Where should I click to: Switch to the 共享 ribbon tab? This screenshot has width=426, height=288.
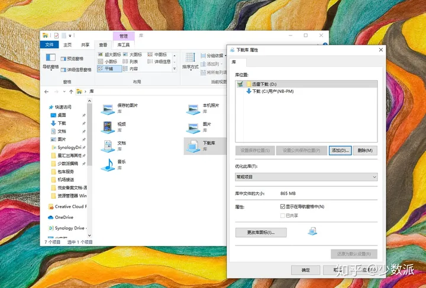tap(85, 45)
